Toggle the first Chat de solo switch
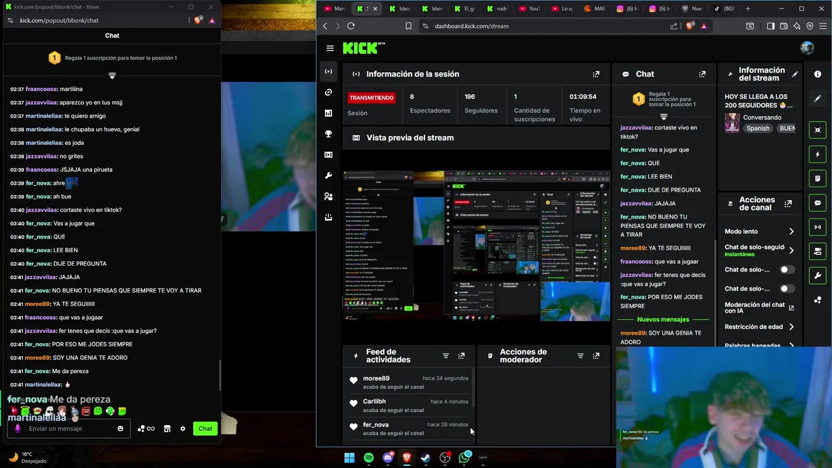The image size is (832, 468). click(x=787, y=270)
